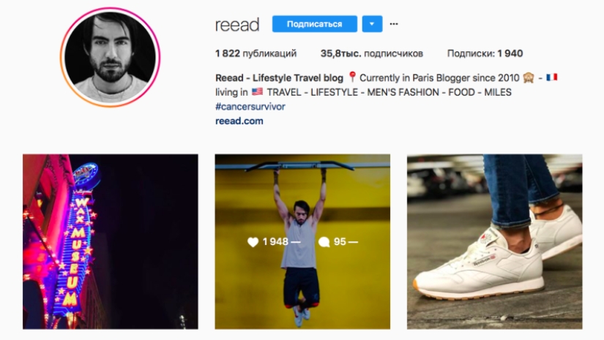Open the #cancersurvivor hashtag
Screen dimensions: 604x340
click(x=250, y=107)
